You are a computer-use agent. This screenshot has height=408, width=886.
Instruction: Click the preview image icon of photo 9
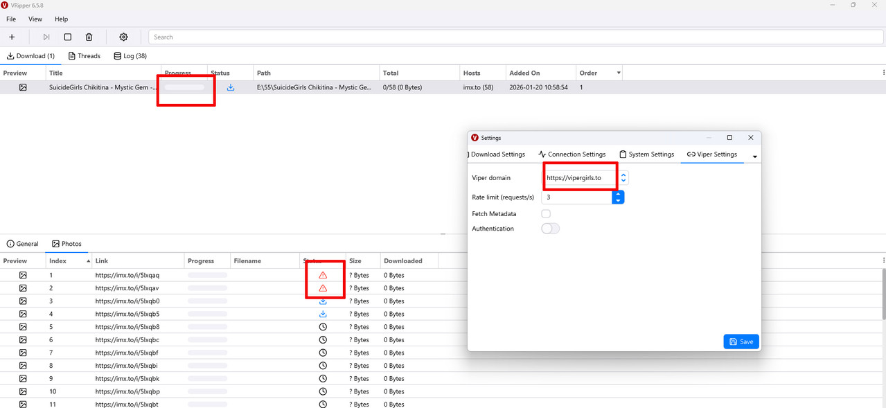point(23,378)
